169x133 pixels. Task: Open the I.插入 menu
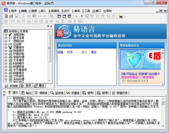42,11
